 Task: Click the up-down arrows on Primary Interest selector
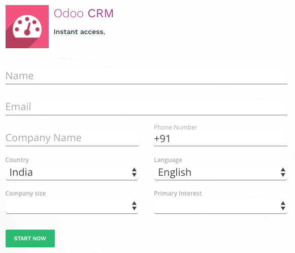pyautogui.click(x=283, y=206)
